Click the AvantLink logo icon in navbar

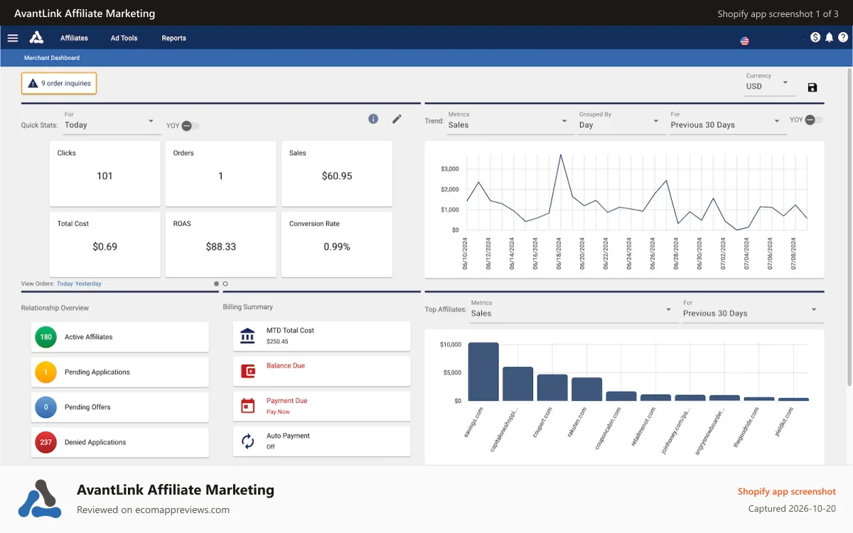pos(36,38)
